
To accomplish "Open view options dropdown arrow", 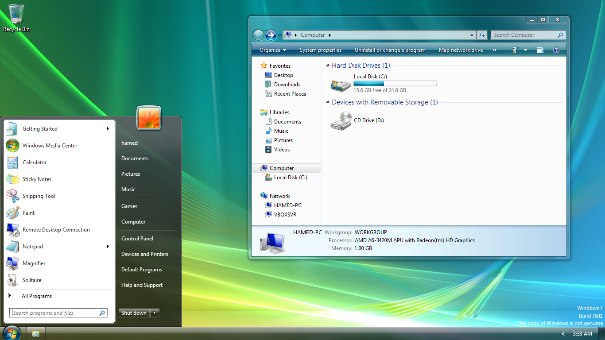I will tap(525, 50).
